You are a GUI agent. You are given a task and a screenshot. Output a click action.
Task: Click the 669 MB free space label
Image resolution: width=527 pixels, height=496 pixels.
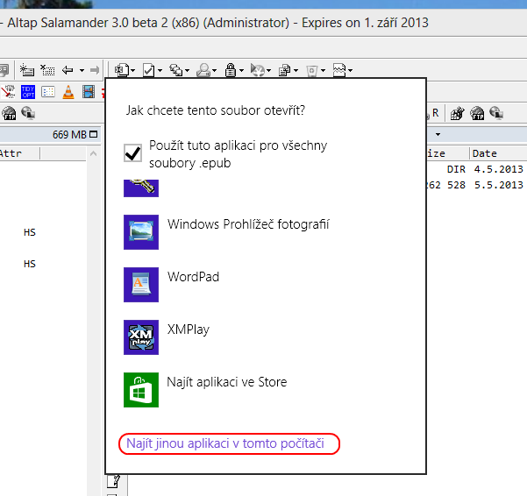pyautogui.click(x=69, y=135)
